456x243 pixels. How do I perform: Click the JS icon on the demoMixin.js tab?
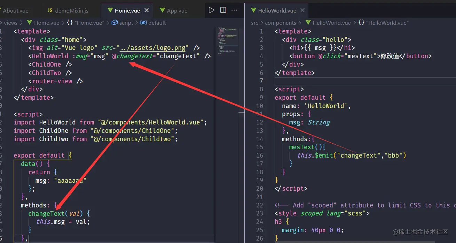tap(50, 10)
